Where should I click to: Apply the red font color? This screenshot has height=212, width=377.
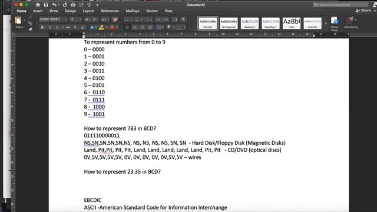(112, 28)
